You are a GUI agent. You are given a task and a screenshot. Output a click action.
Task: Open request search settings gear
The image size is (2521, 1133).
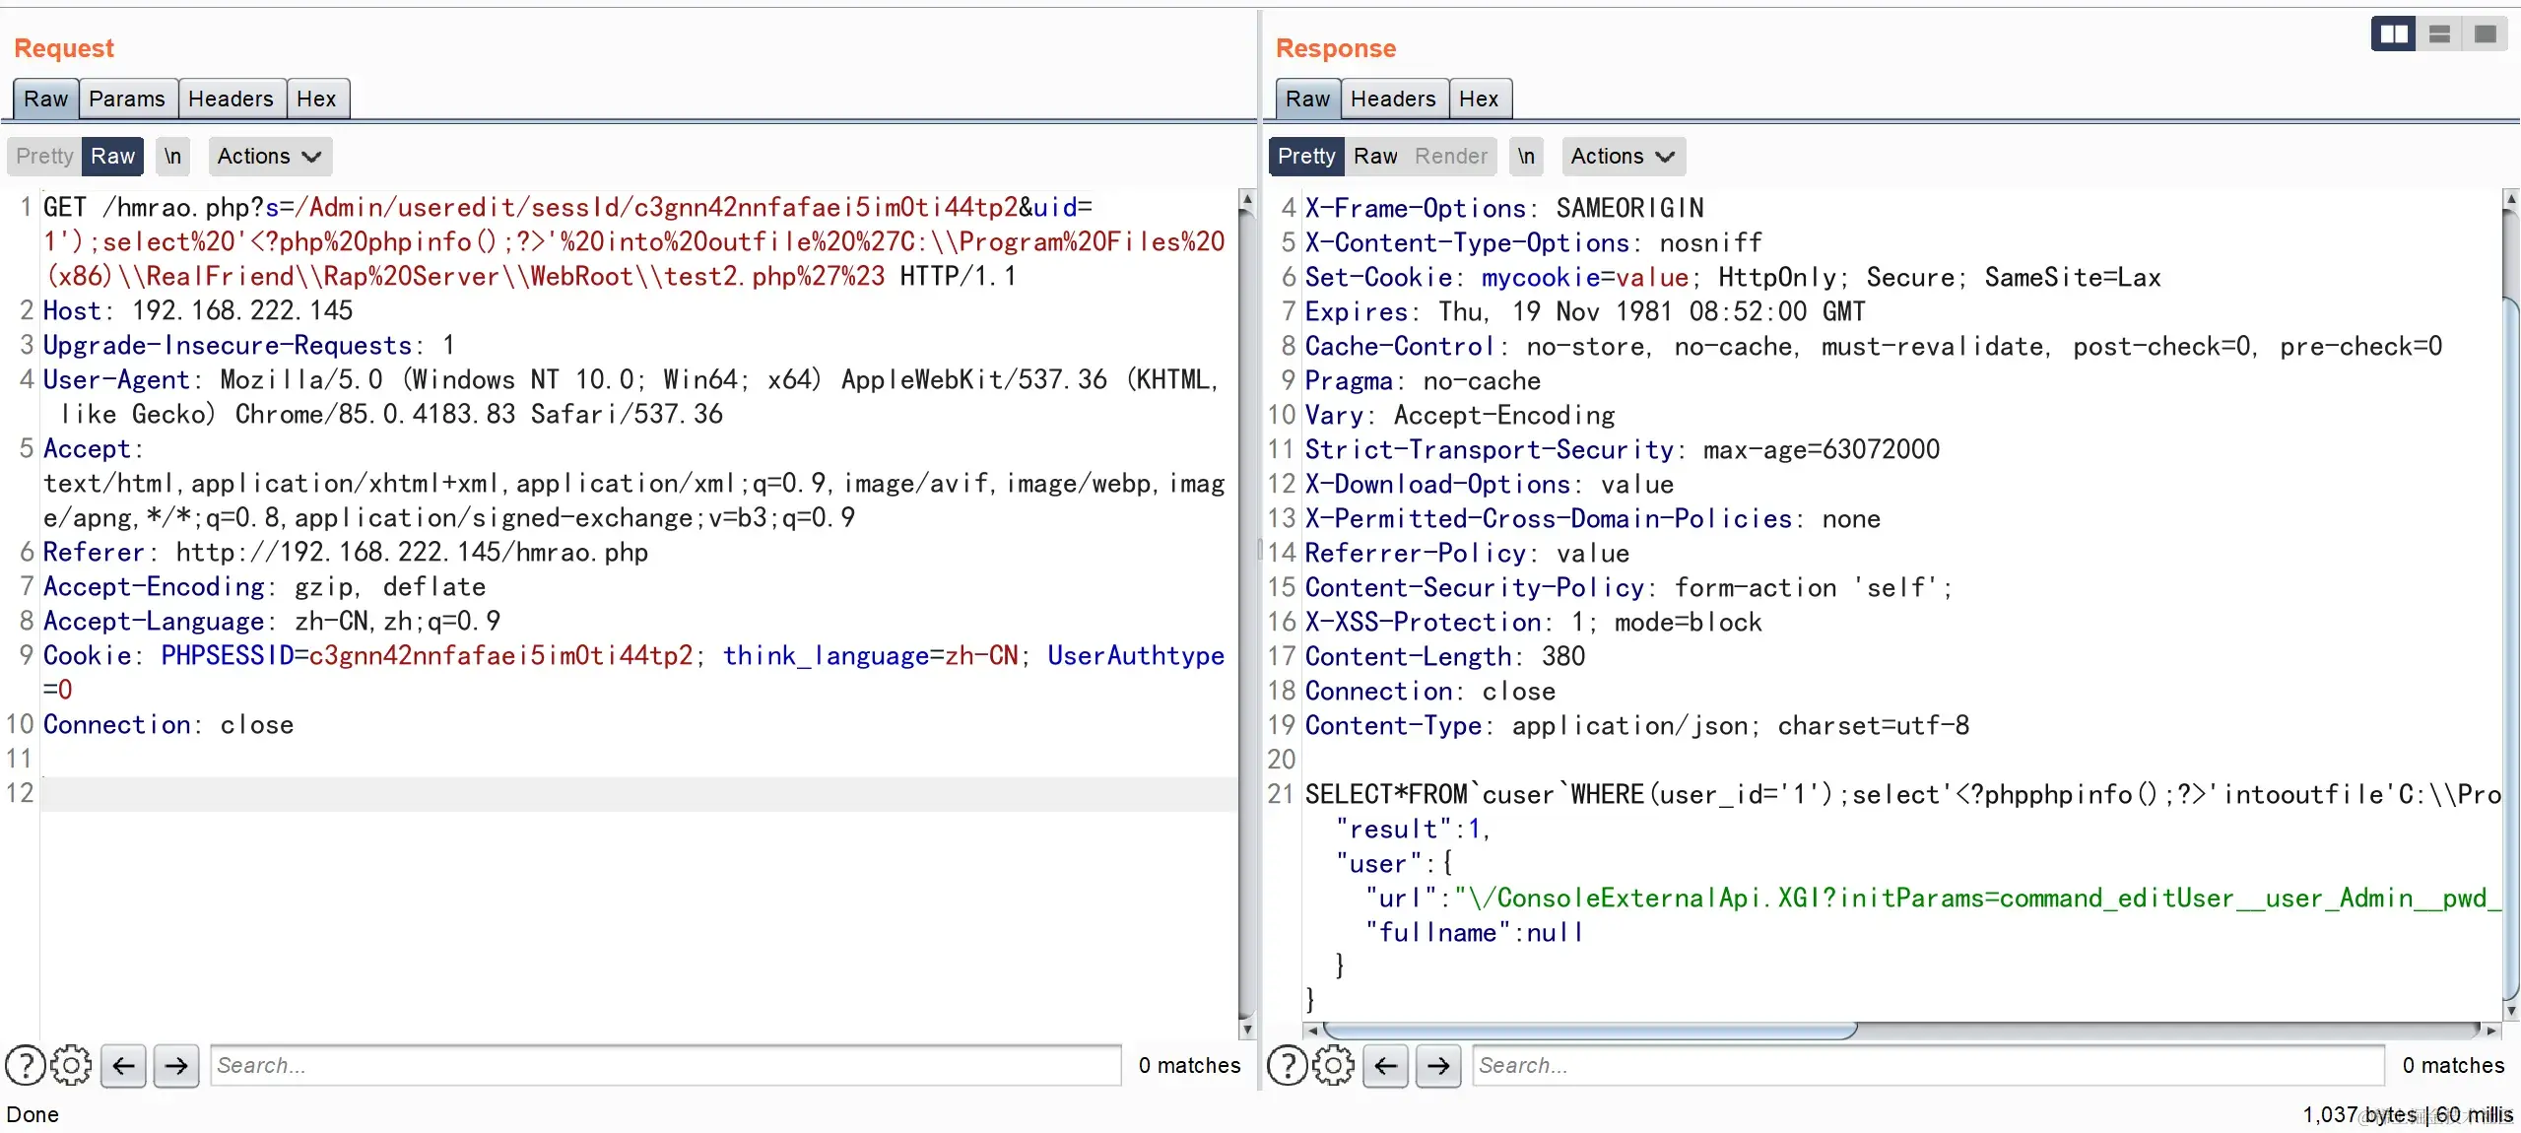pos(71,1065)
